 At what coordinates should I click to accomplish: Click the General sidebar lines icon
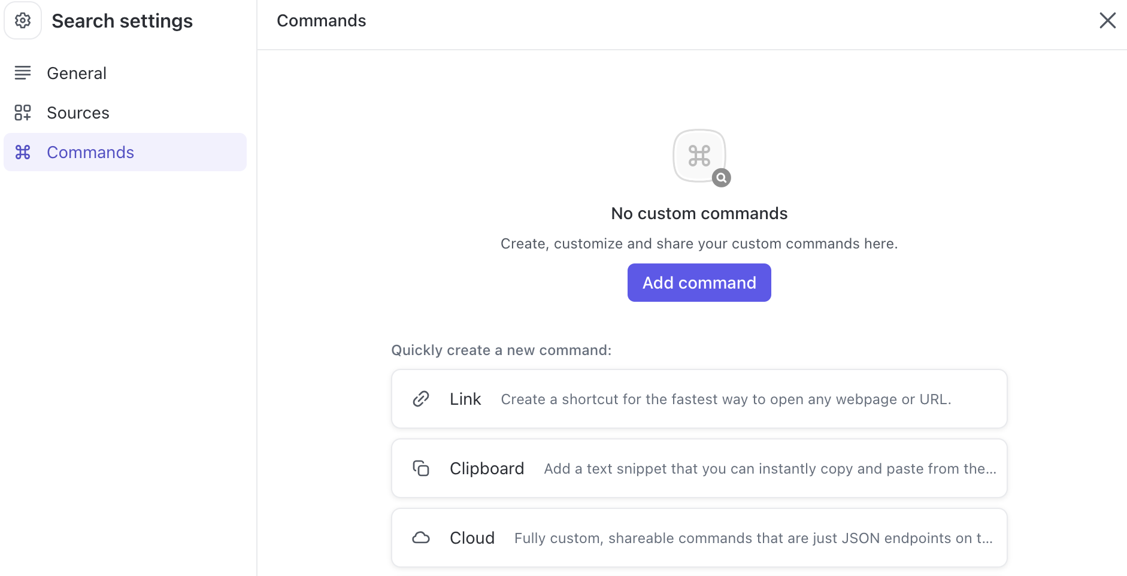click(23, 72)
